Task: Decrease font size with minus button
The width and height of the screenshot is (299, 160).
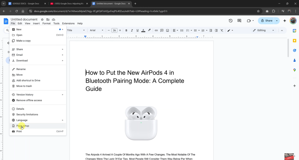Action: 109,30
